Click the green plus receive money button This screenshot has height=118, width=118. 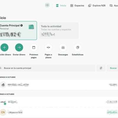(4, 47)
